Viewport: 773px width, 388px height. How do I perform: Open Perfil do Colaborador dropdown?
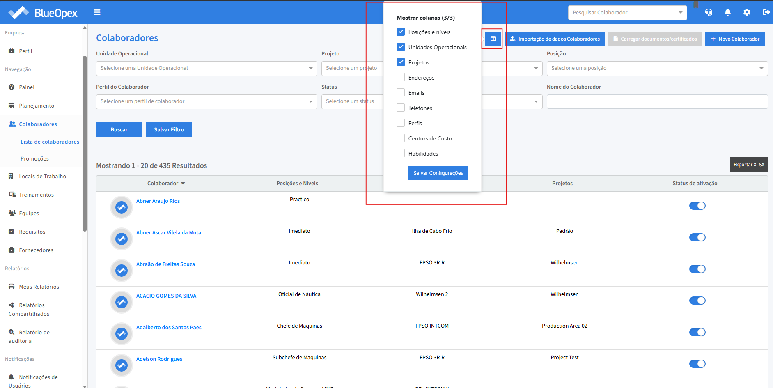(206, 101)
